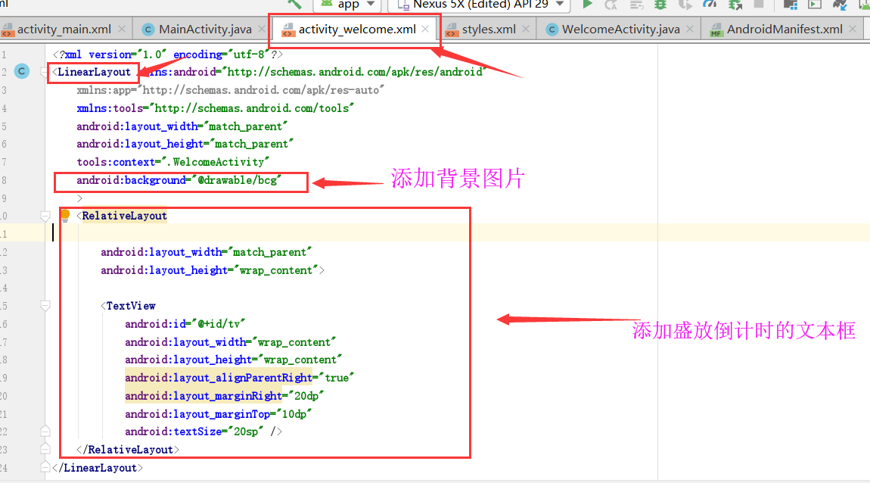Click the related Java class gutter icon
The width and height of the screenshot is (870, 483).
click(22, 71)
